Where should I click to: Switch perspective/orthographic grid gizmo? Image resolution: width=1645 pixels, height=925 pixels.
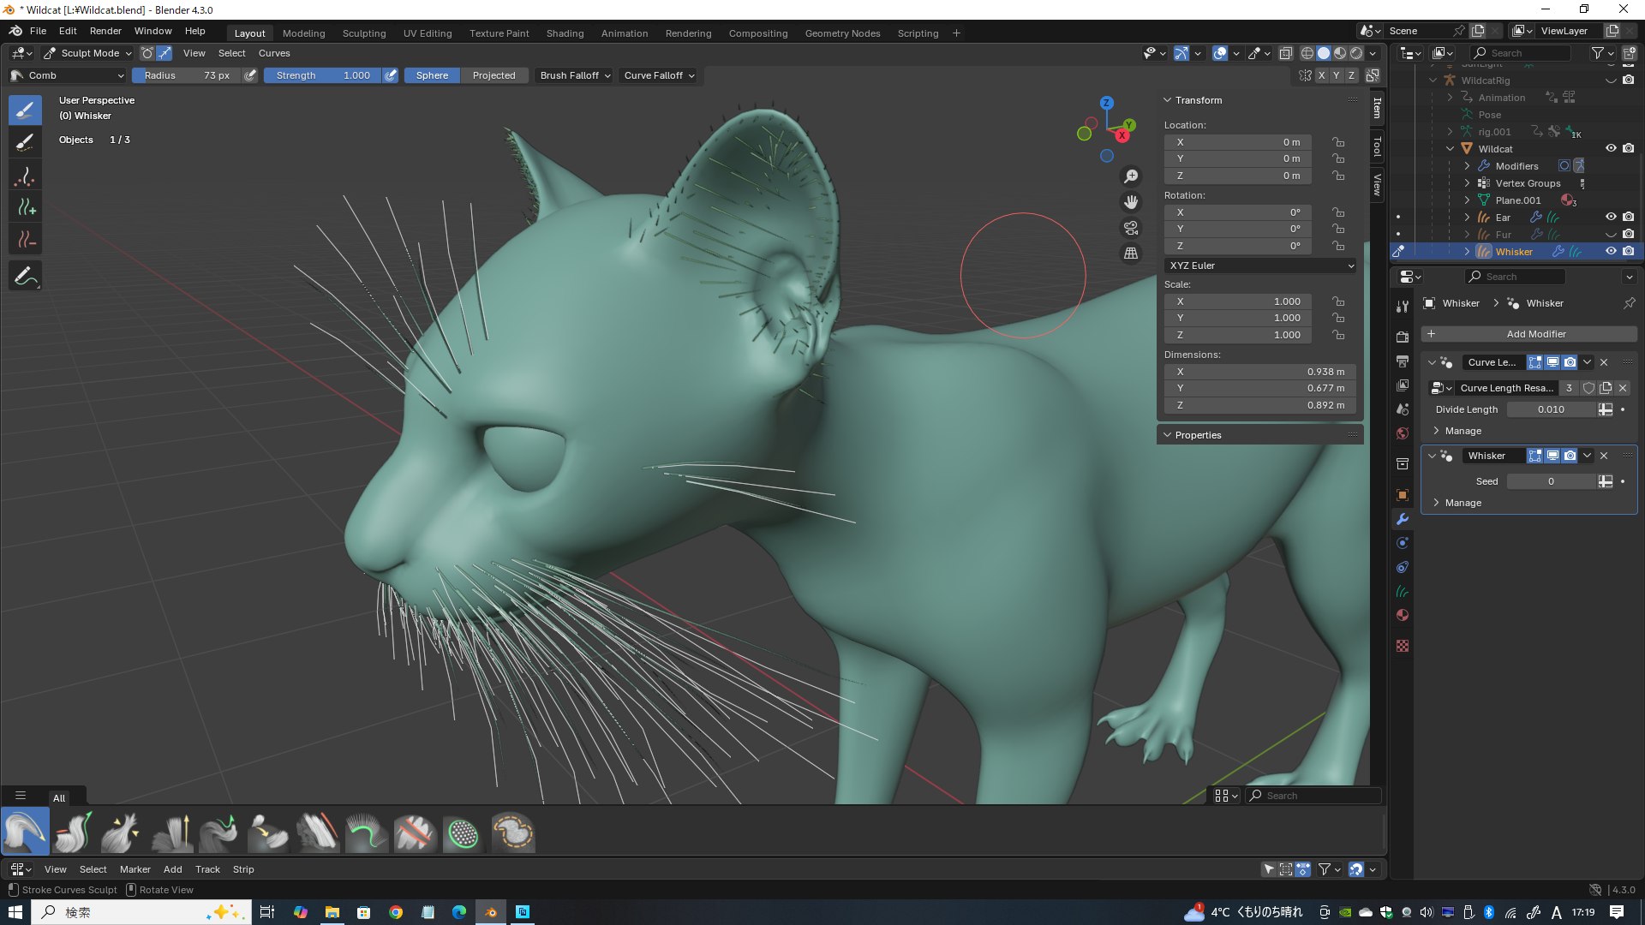coord(1132,254)
